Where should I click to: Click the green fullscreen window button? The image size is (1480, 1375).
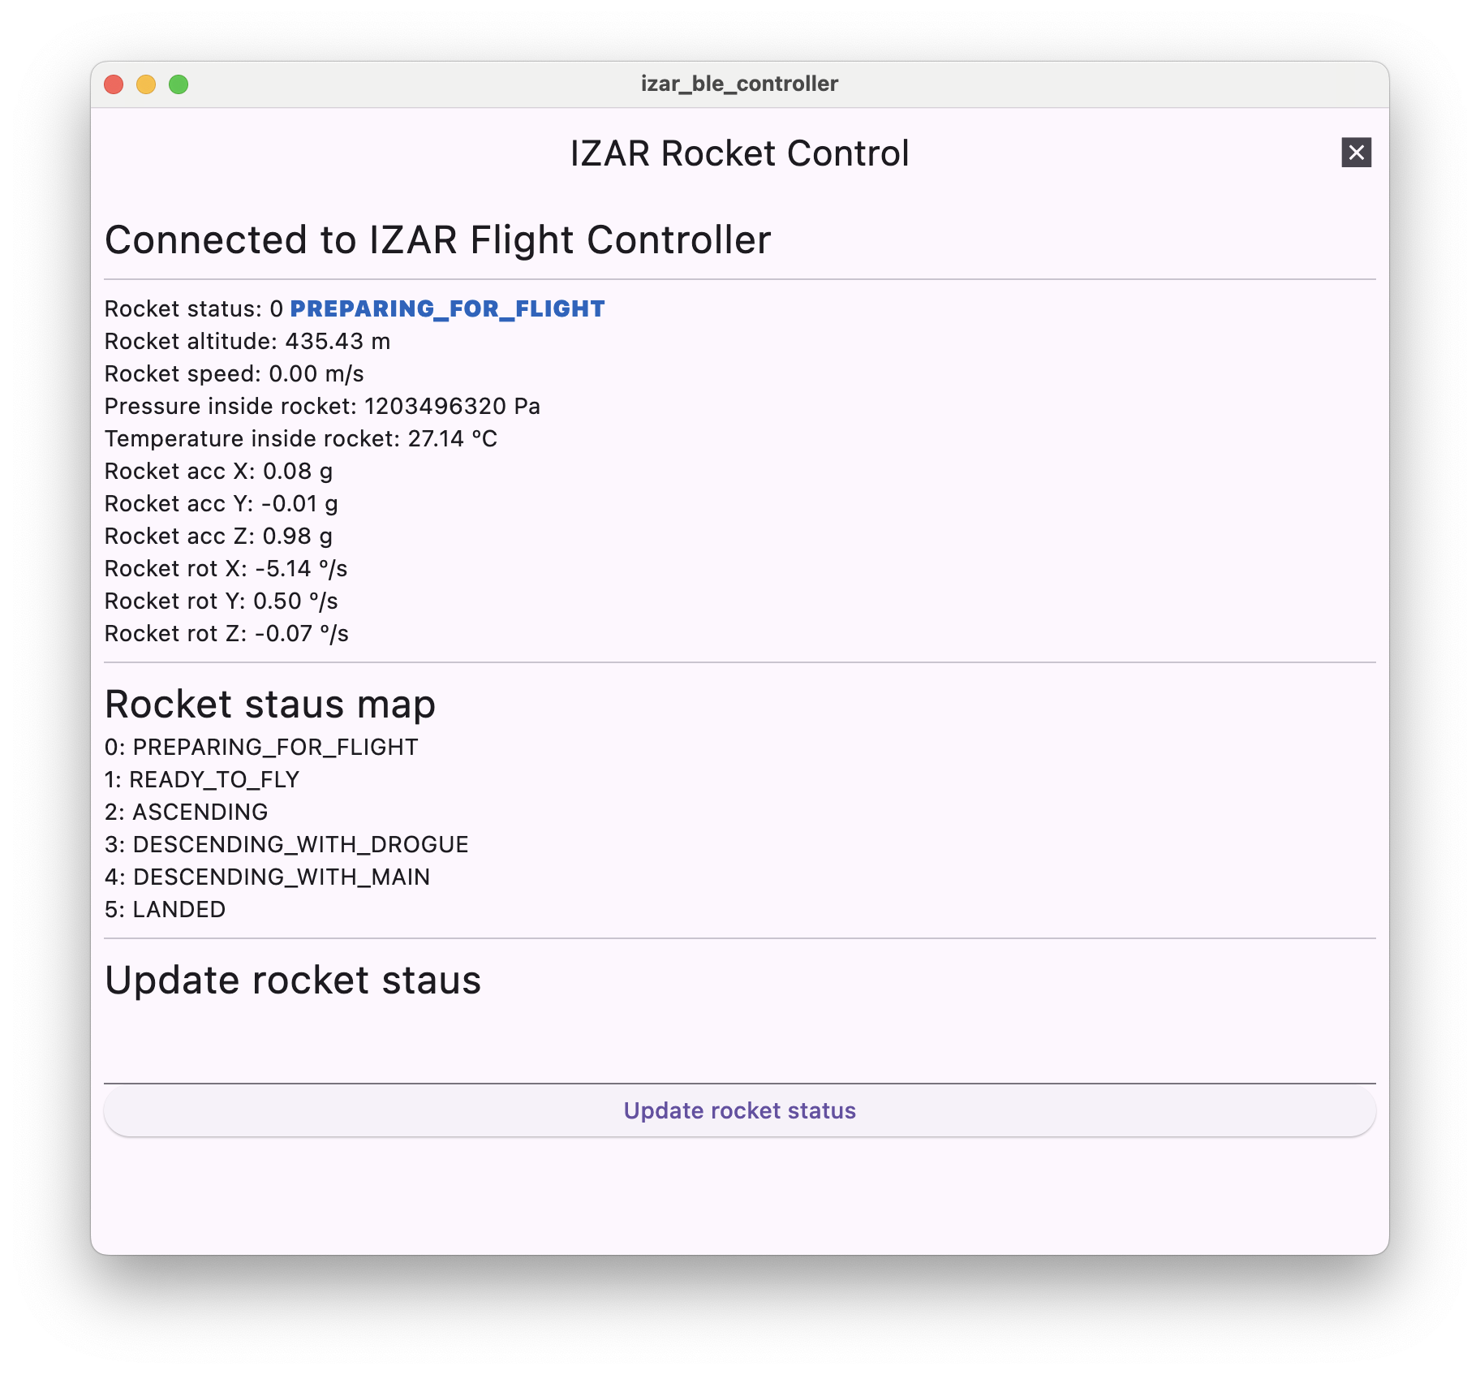pyautogui.click(x=179, y=84)
